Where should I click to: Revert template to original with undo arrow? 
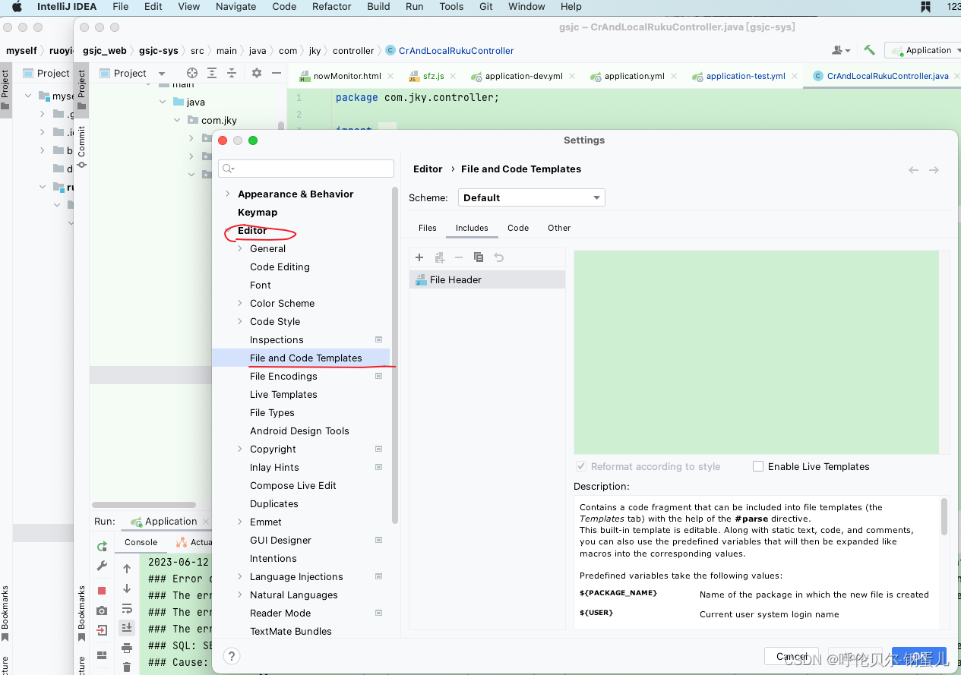[498, 257]
